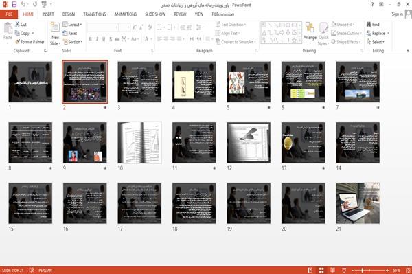Viewport: 412px width, 274px height.
Task: Click the Save icon in the quick access toolbar
Action: [14, 4]
